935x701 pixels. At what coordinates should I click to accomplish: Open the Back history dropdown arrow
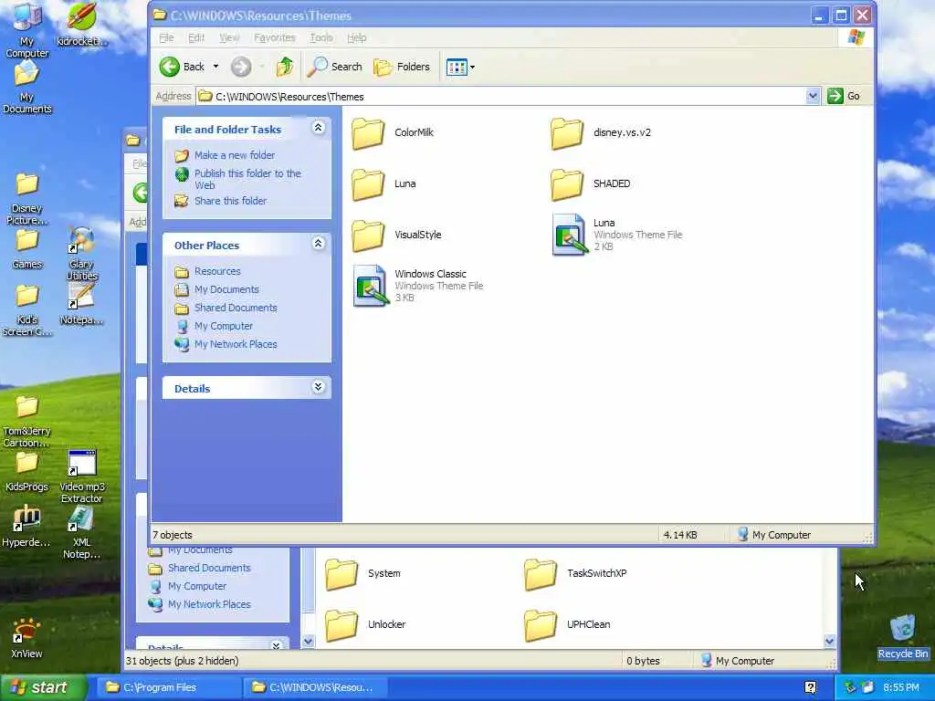click(x=215, y=67)
